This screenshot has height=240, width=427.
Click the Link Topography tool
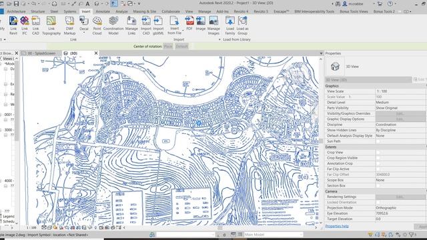(x=51, y=25)
